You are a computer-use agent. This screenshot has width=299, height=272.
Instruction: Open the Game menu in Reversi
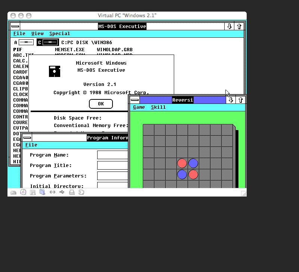[x=139, y=107]
